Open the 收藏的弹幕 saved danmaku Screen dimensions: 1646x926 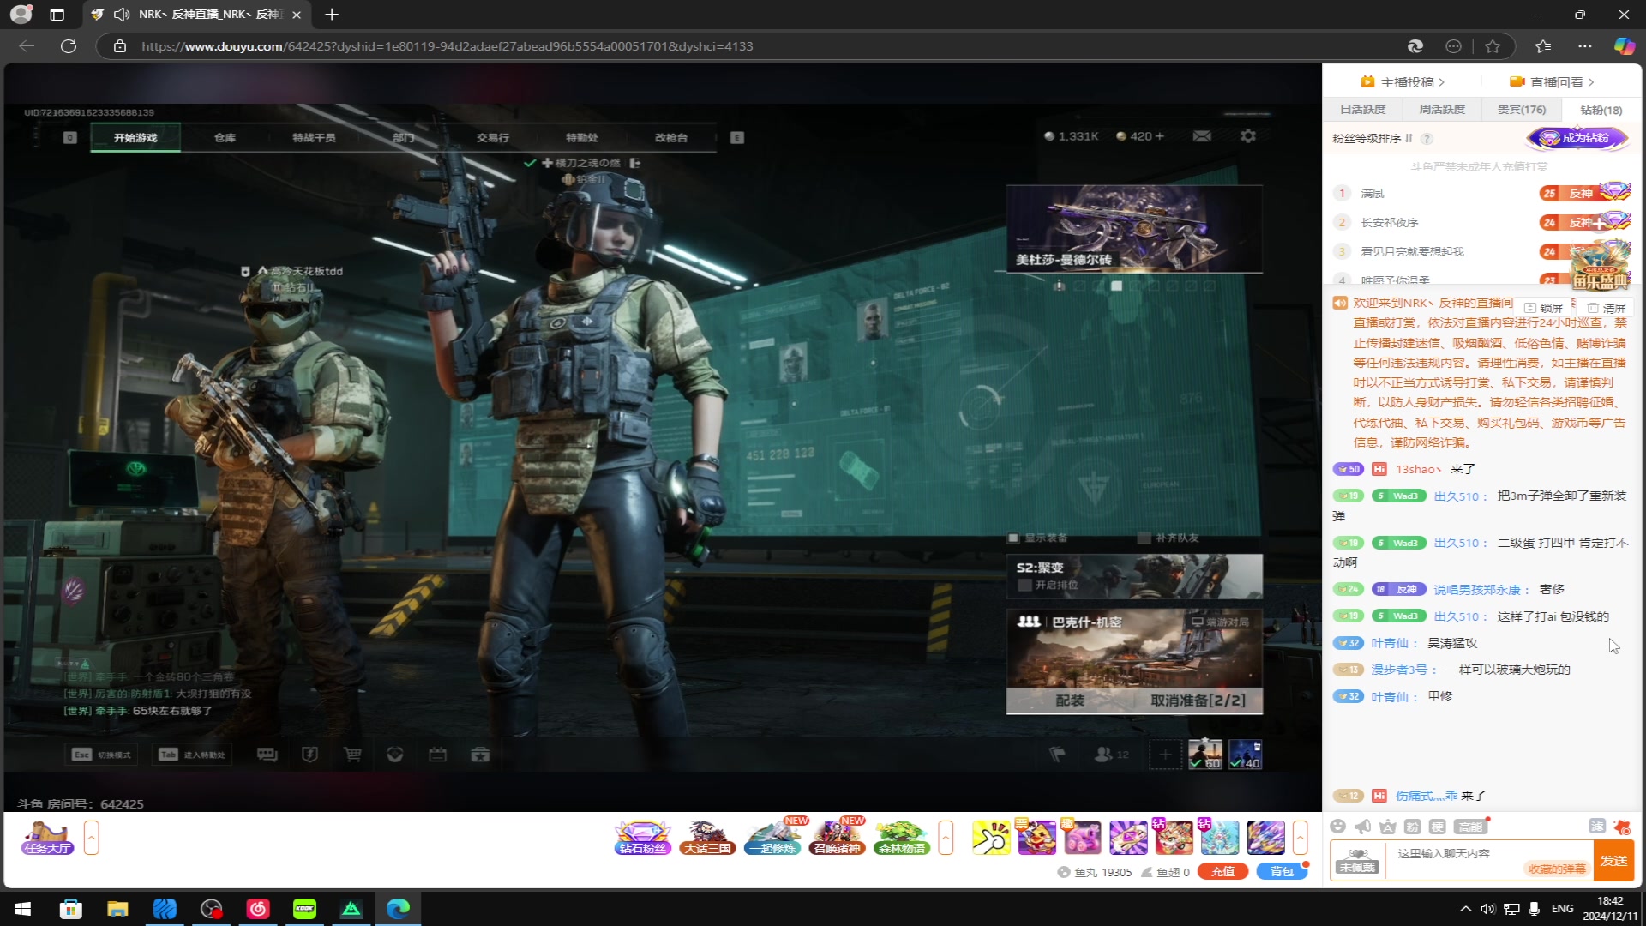(x=1557, y=869)
